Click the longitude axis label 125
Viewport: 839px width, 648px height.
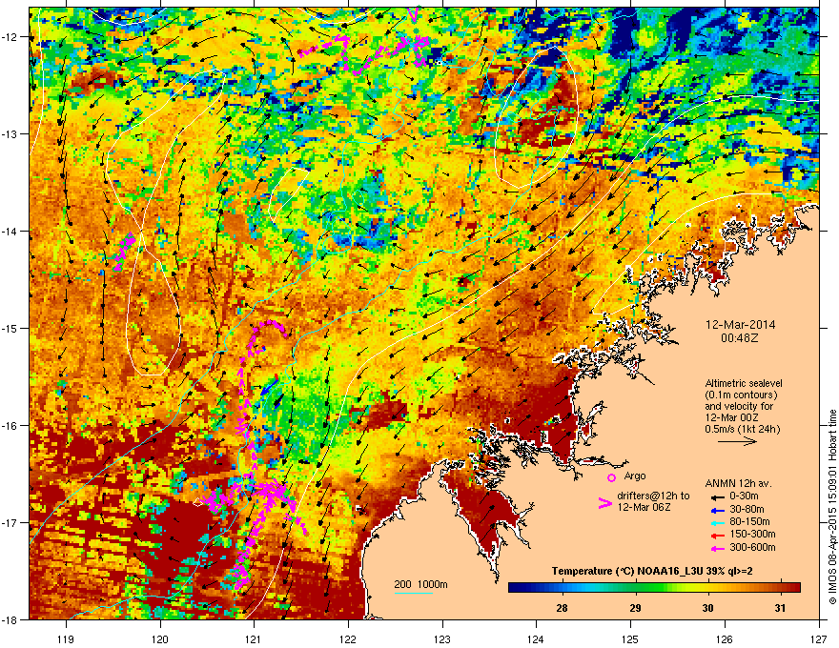[x=630, y=638]
